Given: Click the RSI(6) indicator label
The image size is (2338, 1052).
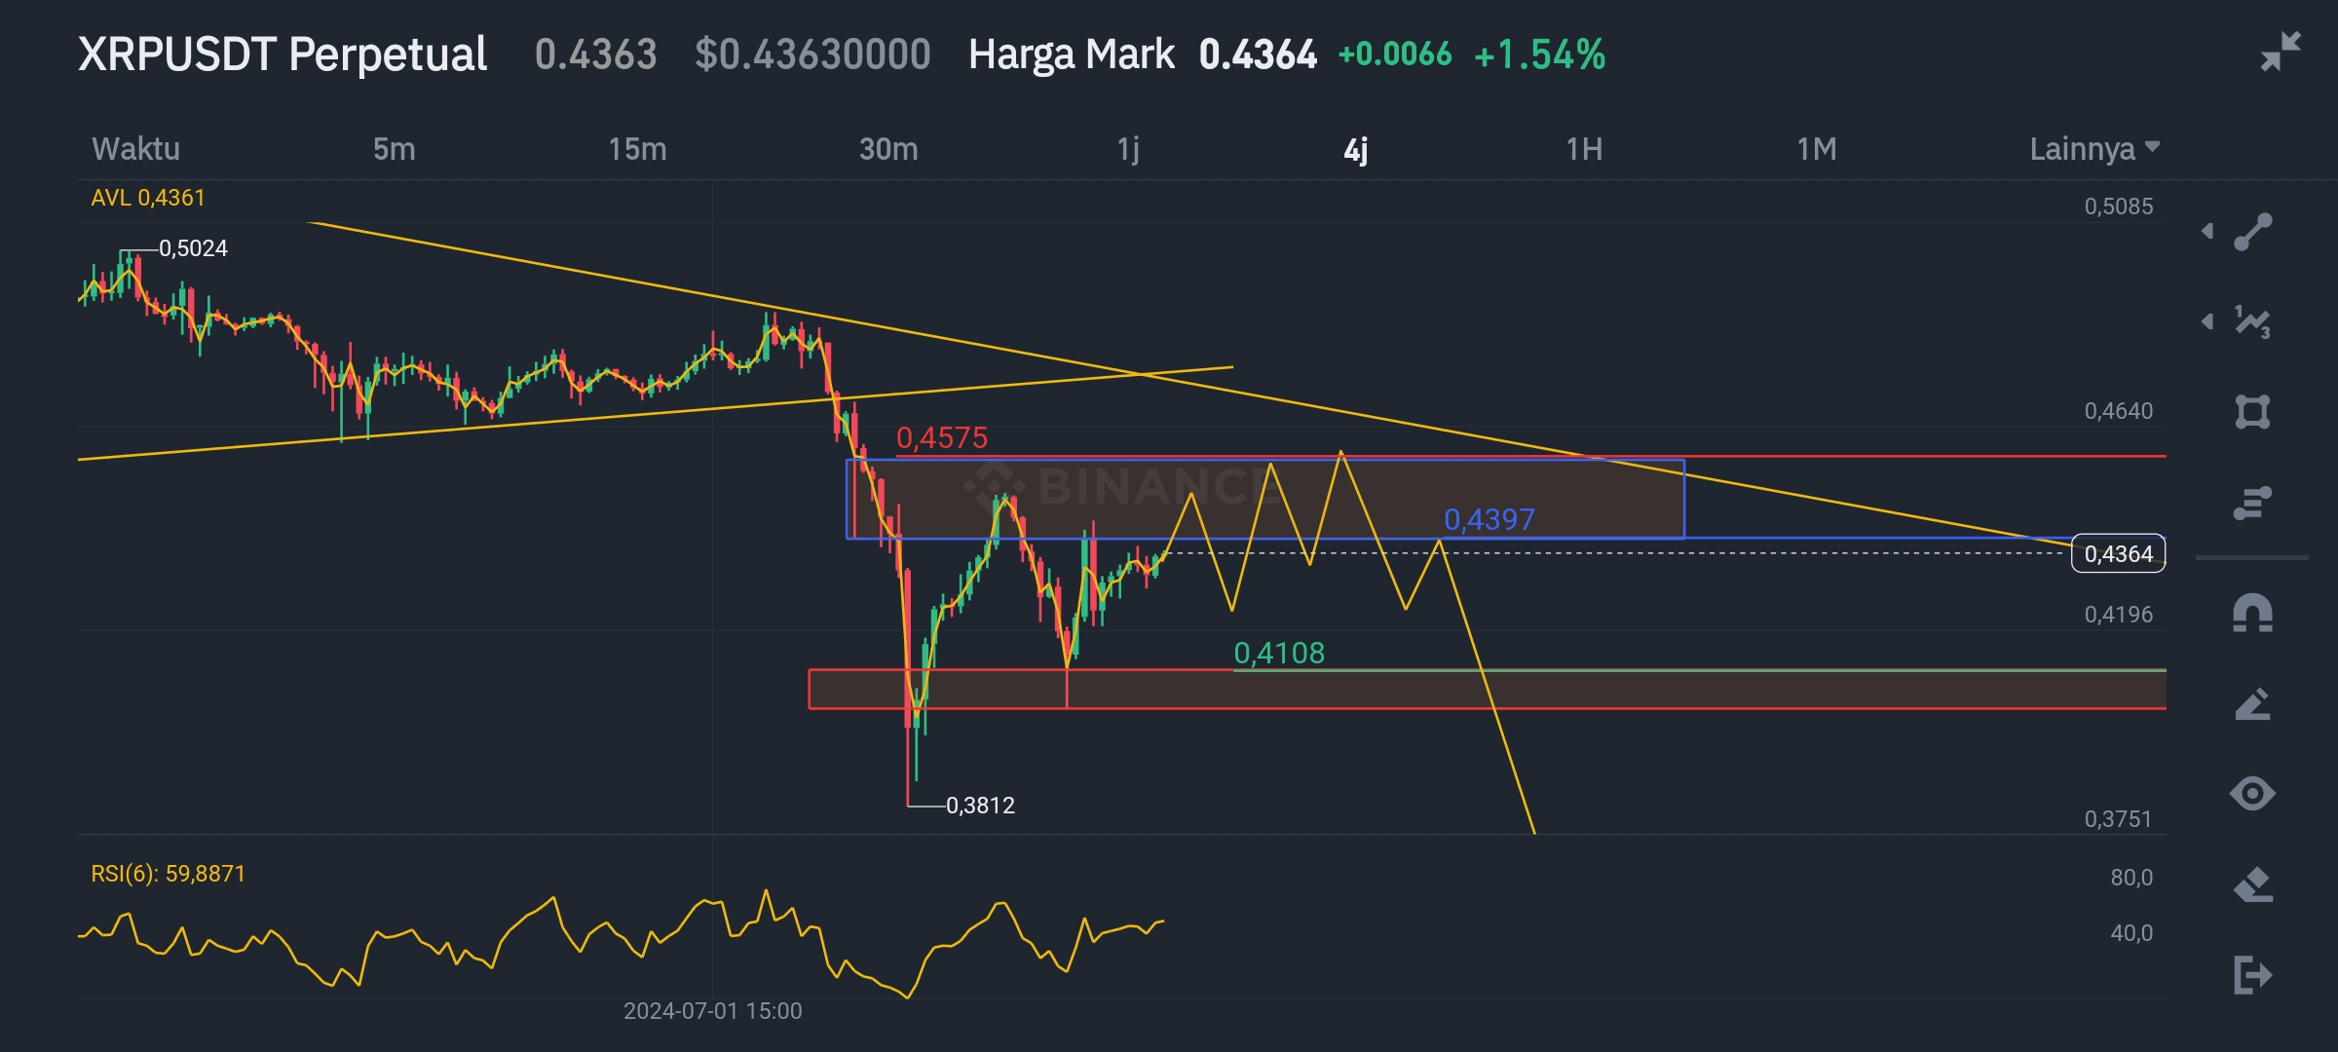Looking at the screenshot, I should (x=168, y=874).
